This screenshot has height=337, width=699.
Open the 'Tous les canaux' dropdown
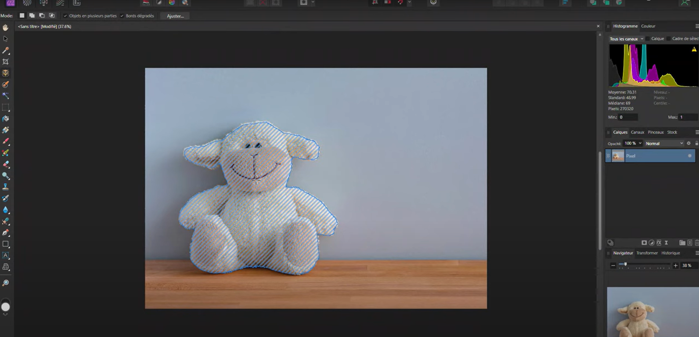[626, 39]
